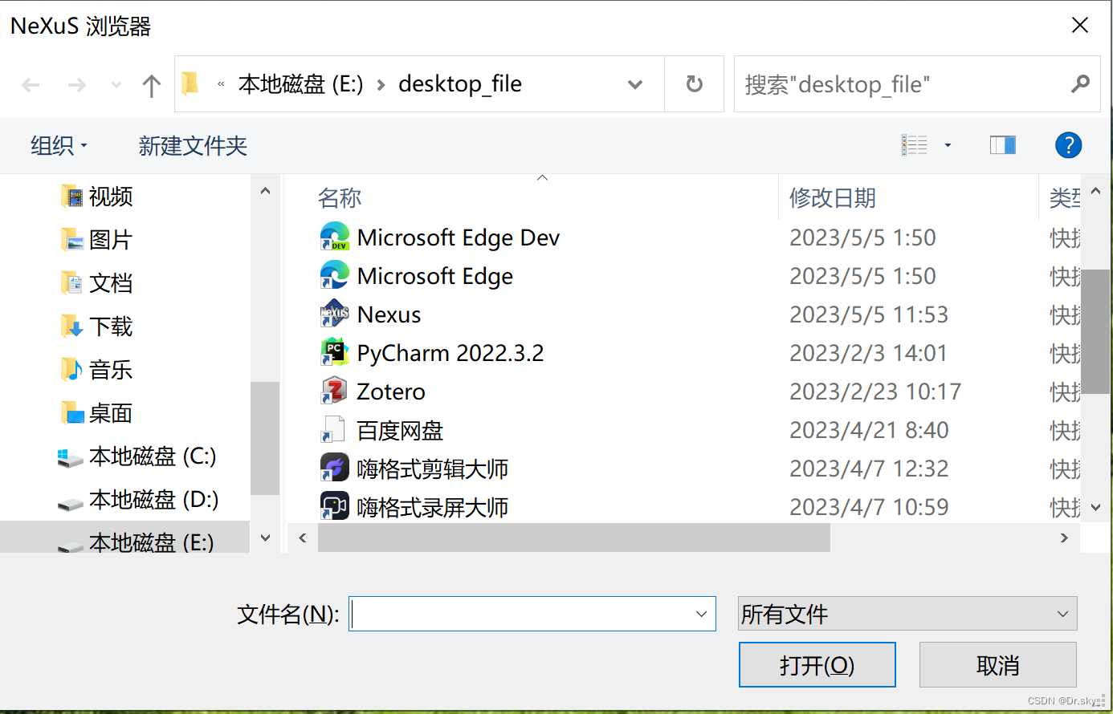
Task: Change view with the view layout icon
Action: [914, 145]
